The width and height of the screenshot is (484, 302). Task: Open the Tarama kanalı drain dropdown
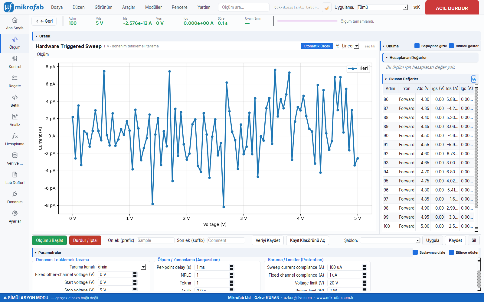pyautogui.click(x=122, y=267)
